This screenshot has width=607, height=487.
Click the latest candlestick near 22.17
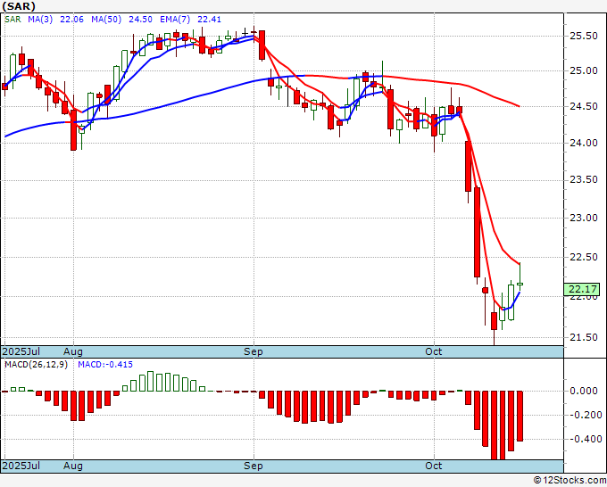[x=520, y=277]
